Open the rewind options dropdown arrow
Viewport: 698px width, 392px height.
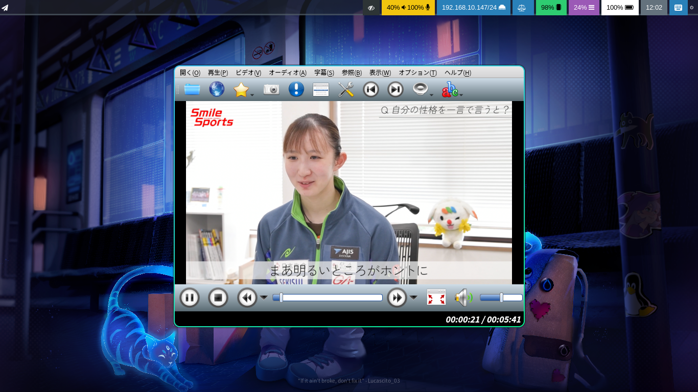point(264,297)
